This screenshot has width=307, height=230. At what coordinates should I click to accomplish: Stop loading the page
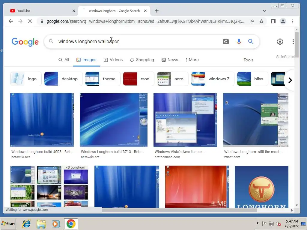(30, 21)
